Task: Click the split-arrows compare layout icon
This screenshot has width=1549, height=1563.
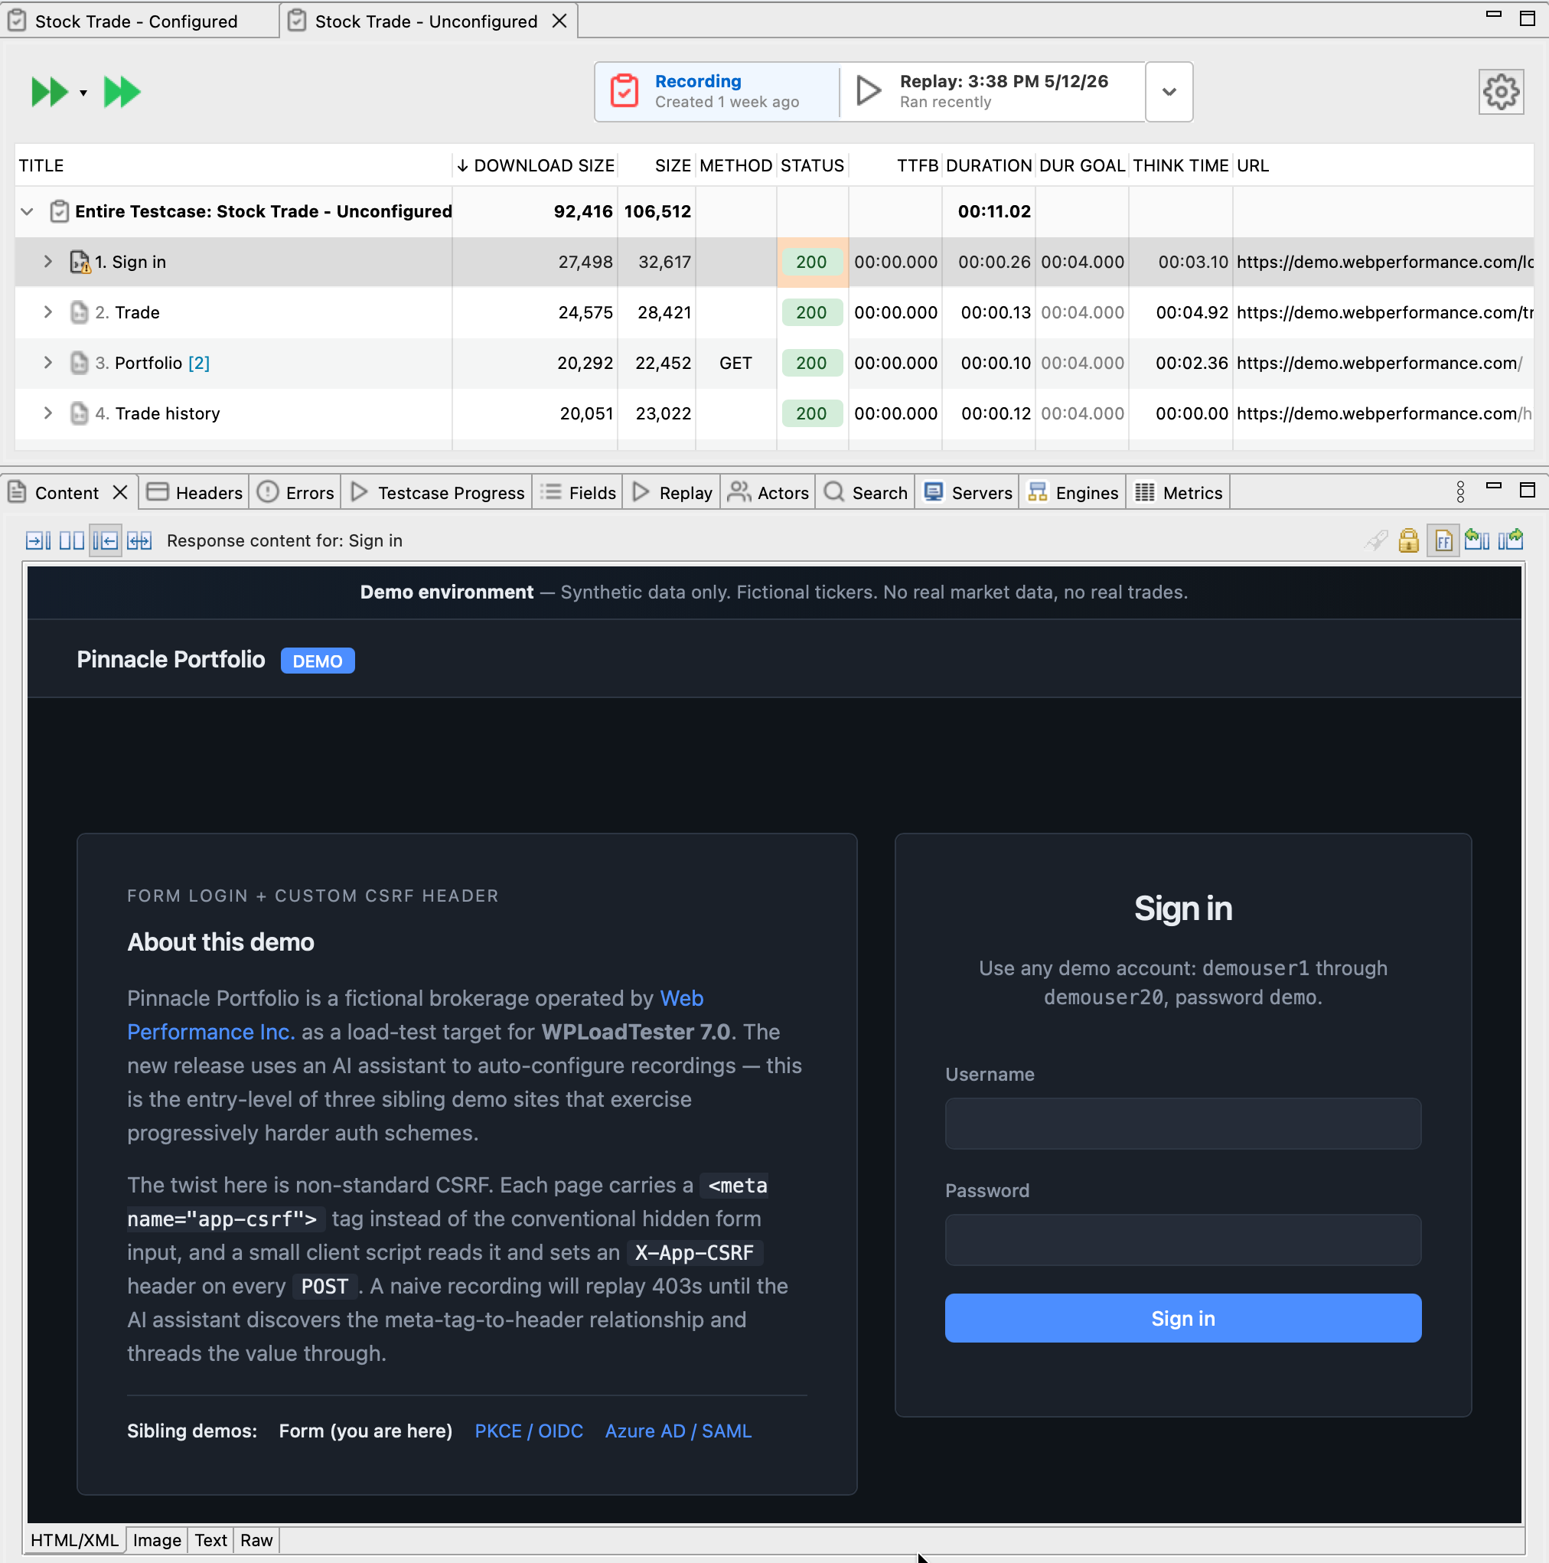Action: [x=139, y=540]
